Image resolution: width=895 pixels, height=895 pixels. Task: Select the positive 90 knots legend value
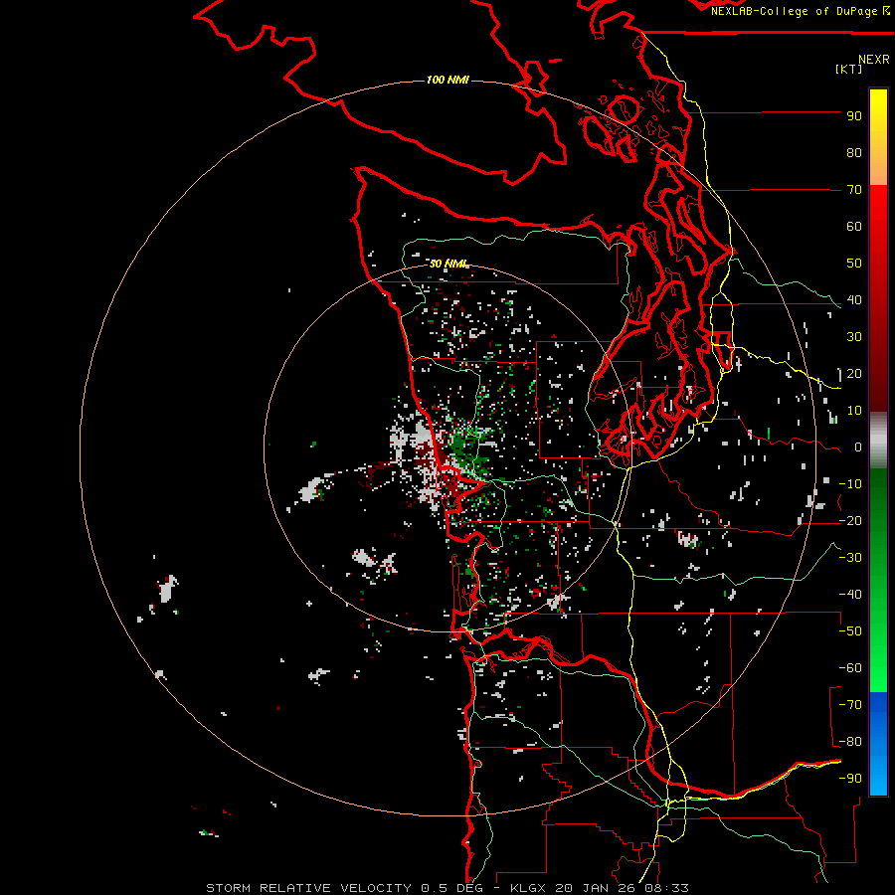point(854,116)
